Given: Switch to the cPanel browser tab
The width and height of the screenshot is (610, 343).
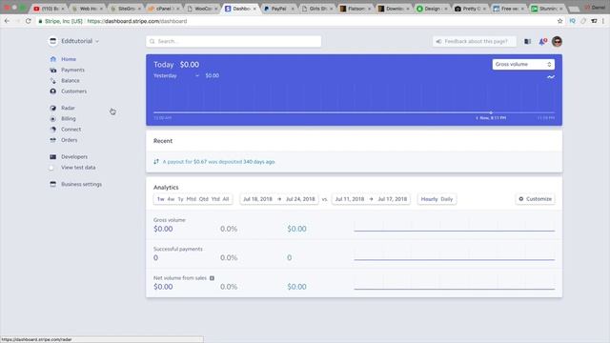Looking at the screenshot, I should 163,9.
